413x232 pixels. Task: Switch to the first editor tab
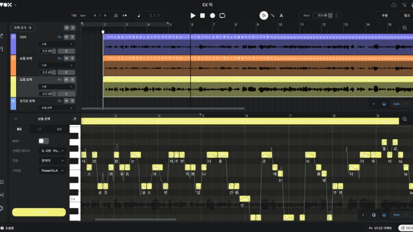tap(20, 129)
